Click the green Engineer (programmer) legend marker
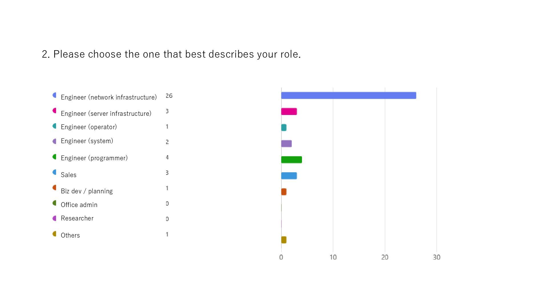 tap(55, 157)
